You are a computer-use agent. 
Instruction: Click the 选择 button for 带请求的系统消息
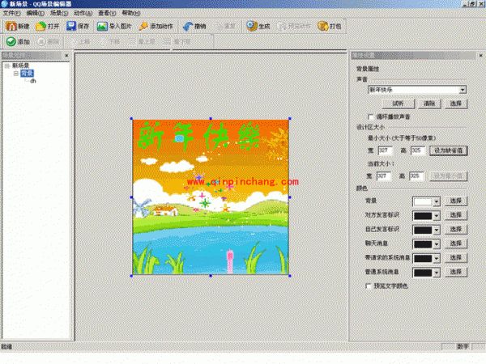[456, 258]
